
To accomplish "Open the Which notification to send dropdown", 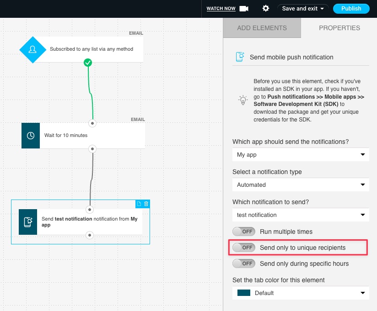I will (x=301, y=215).
